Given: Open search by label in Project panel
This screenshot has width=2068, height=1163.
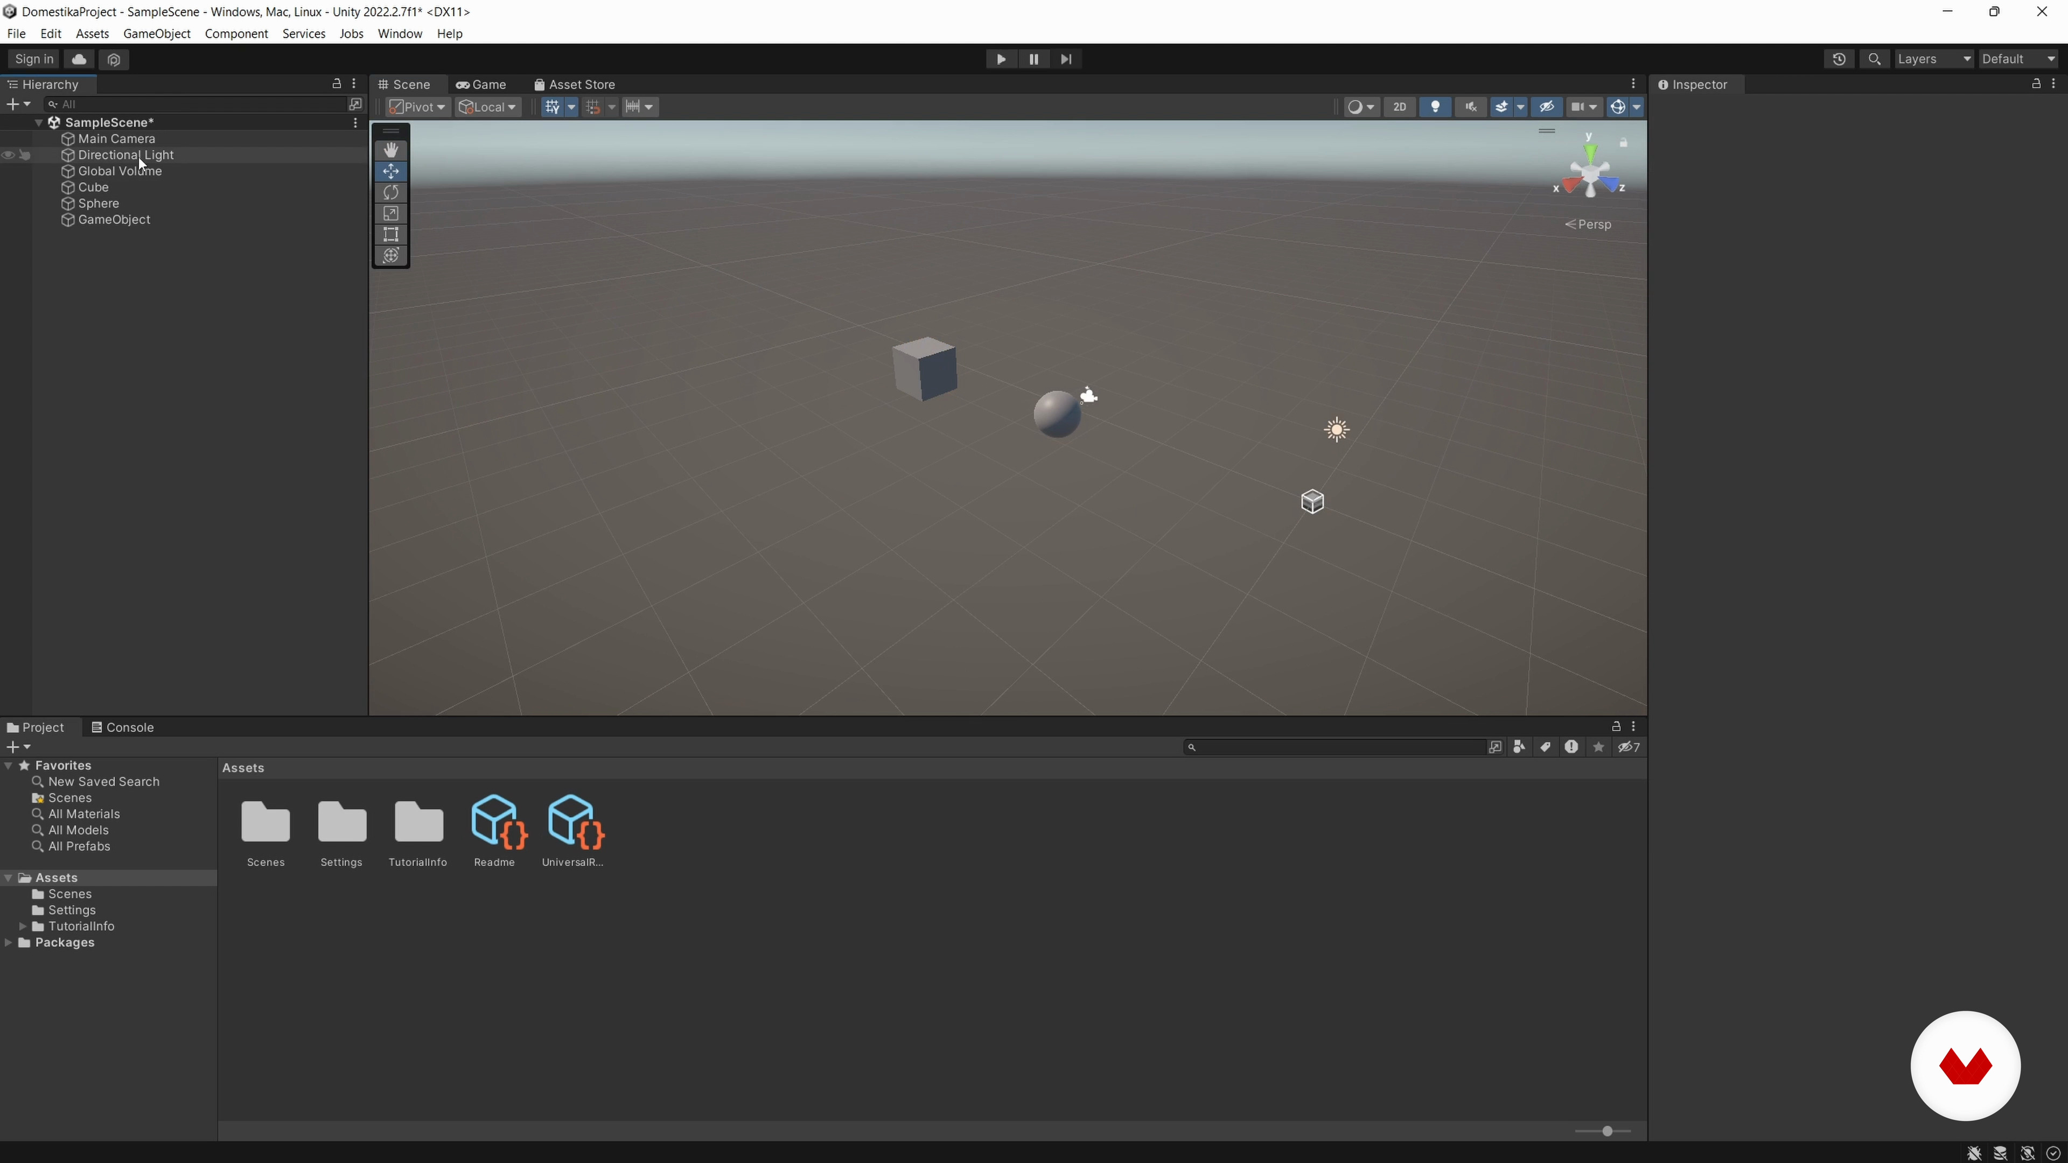Looking at the screenshot, I should [x=1546, y=747].
